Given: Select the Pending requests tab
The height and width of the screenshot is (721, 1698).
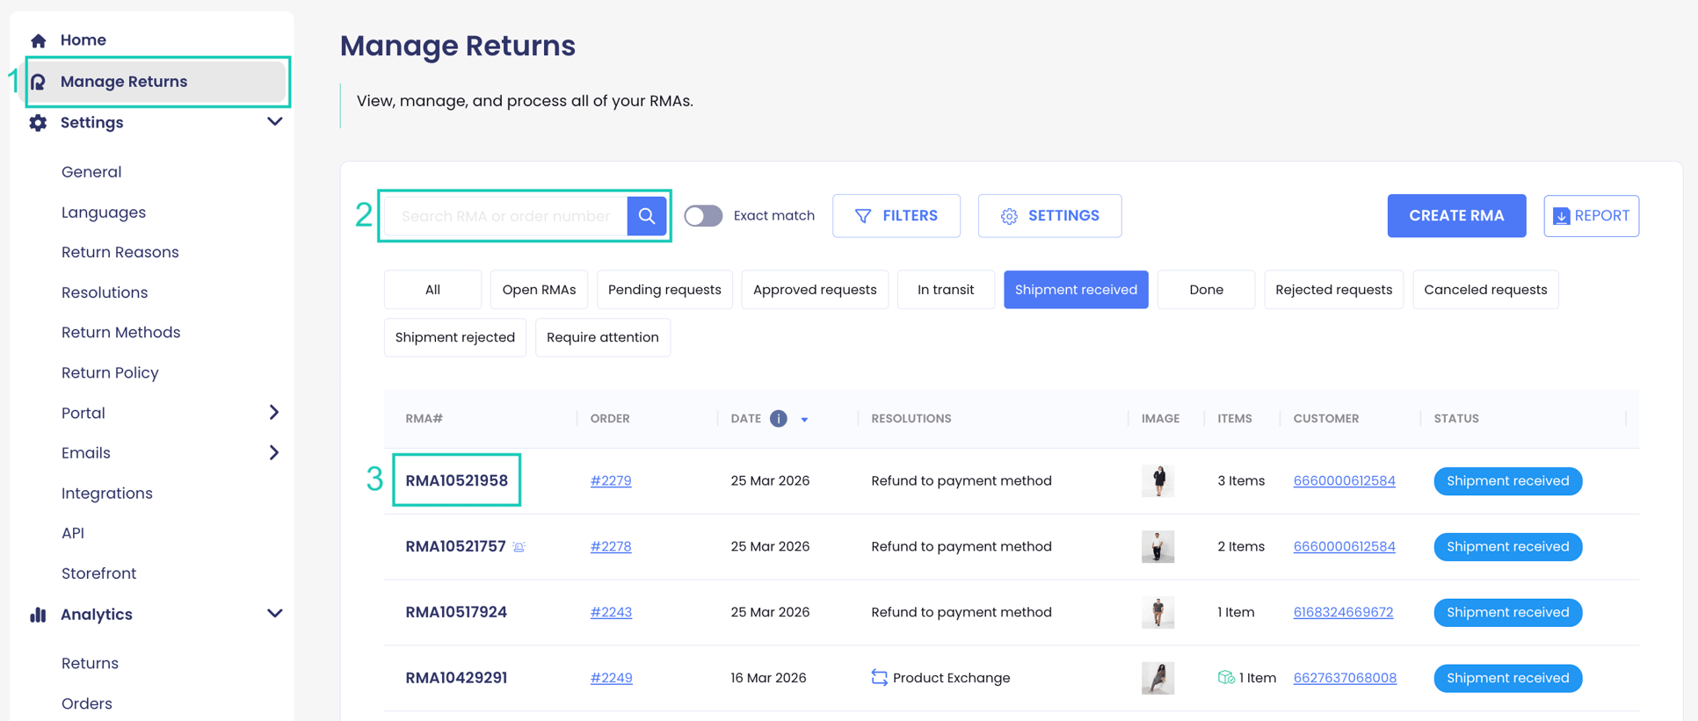Looking at the screenshot, I should pyautogui.click(x=664, y=290).
